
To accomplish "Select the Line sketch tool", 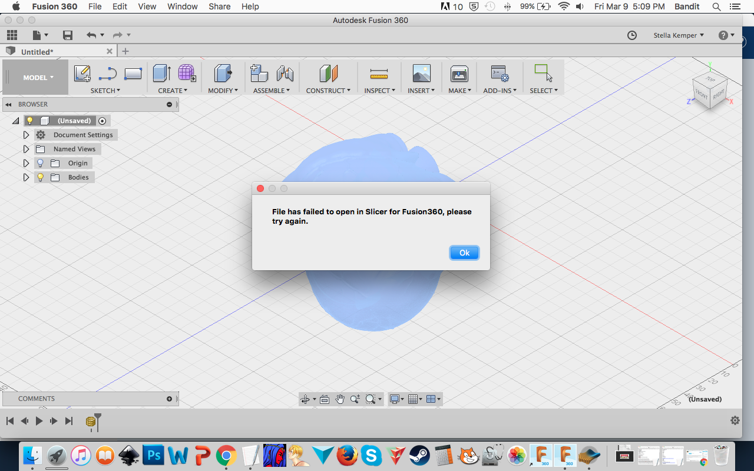I will click(108, 74).
